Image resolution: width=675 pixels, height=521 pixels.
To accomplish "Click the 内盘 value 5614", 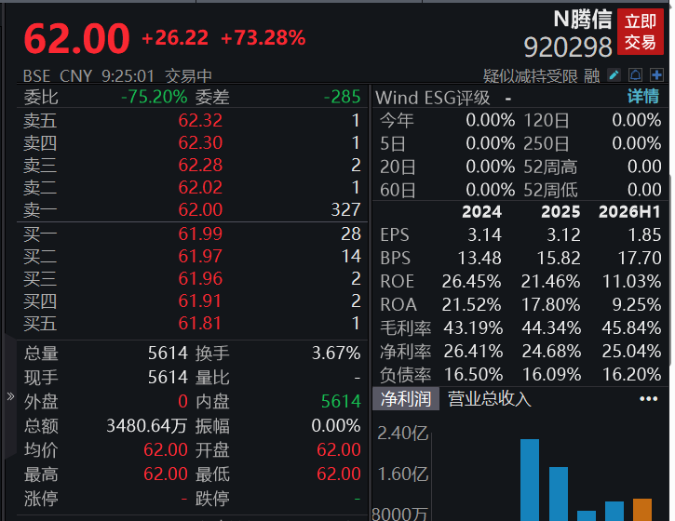I will coord(341,401).
